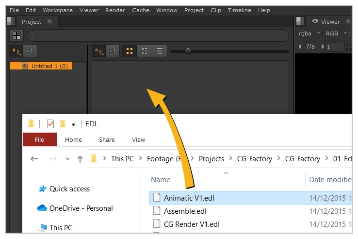The width and height of the screenshot is (358, 239).
Task: Click the project bin search field
Action: coord(160,35)
